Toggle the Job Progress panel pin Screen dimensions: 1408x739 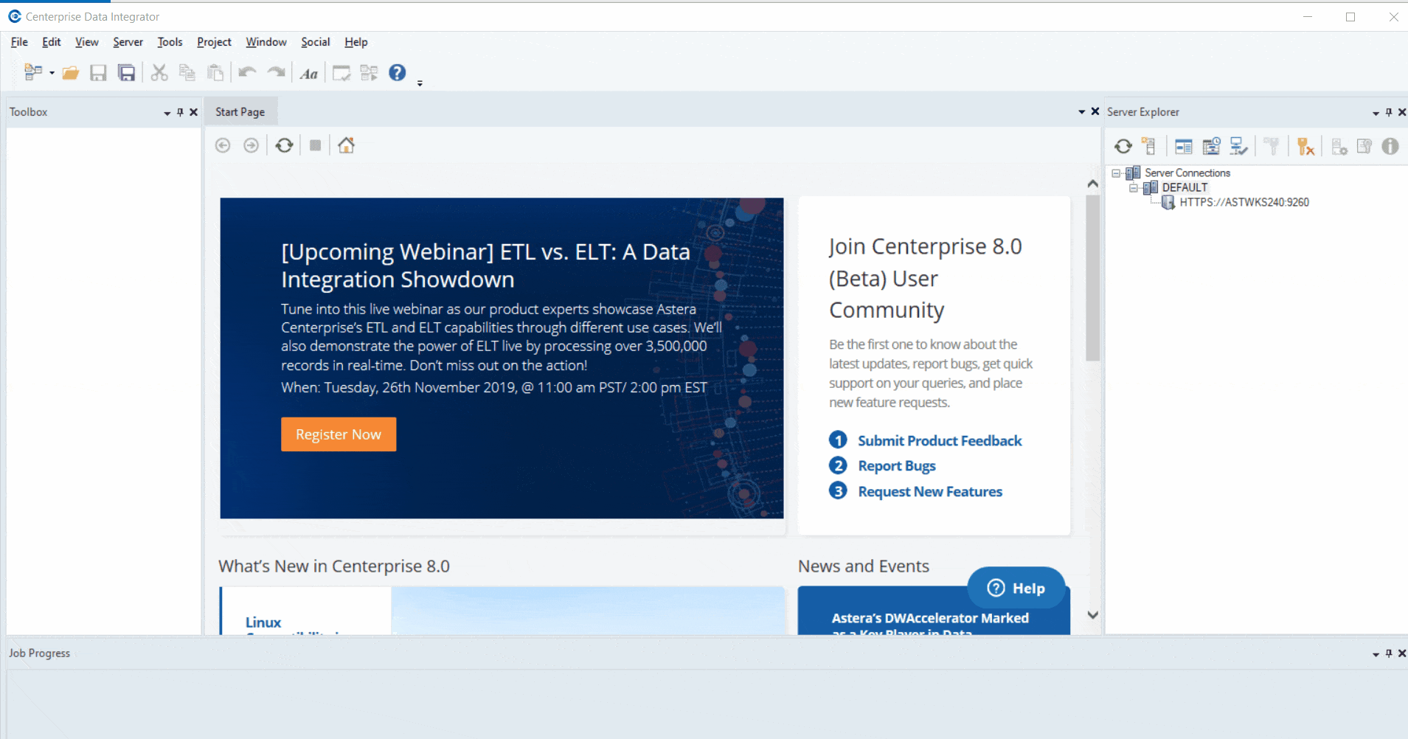[1389, 653]
